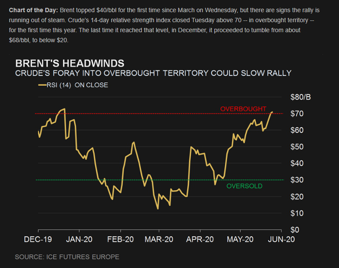Click the 'Chart of the Day:' bold heading
Screen dimensions: 339x268
[34, 10]
